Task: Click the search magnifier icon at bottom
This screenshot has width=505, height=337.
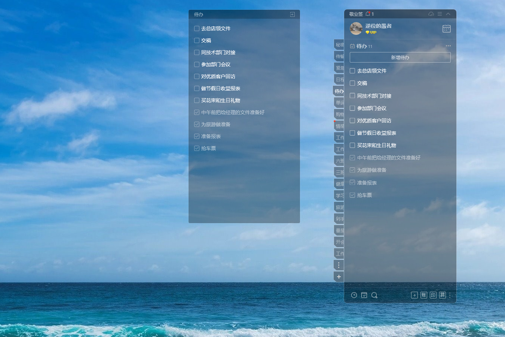Action: click(x=374, y=295)
